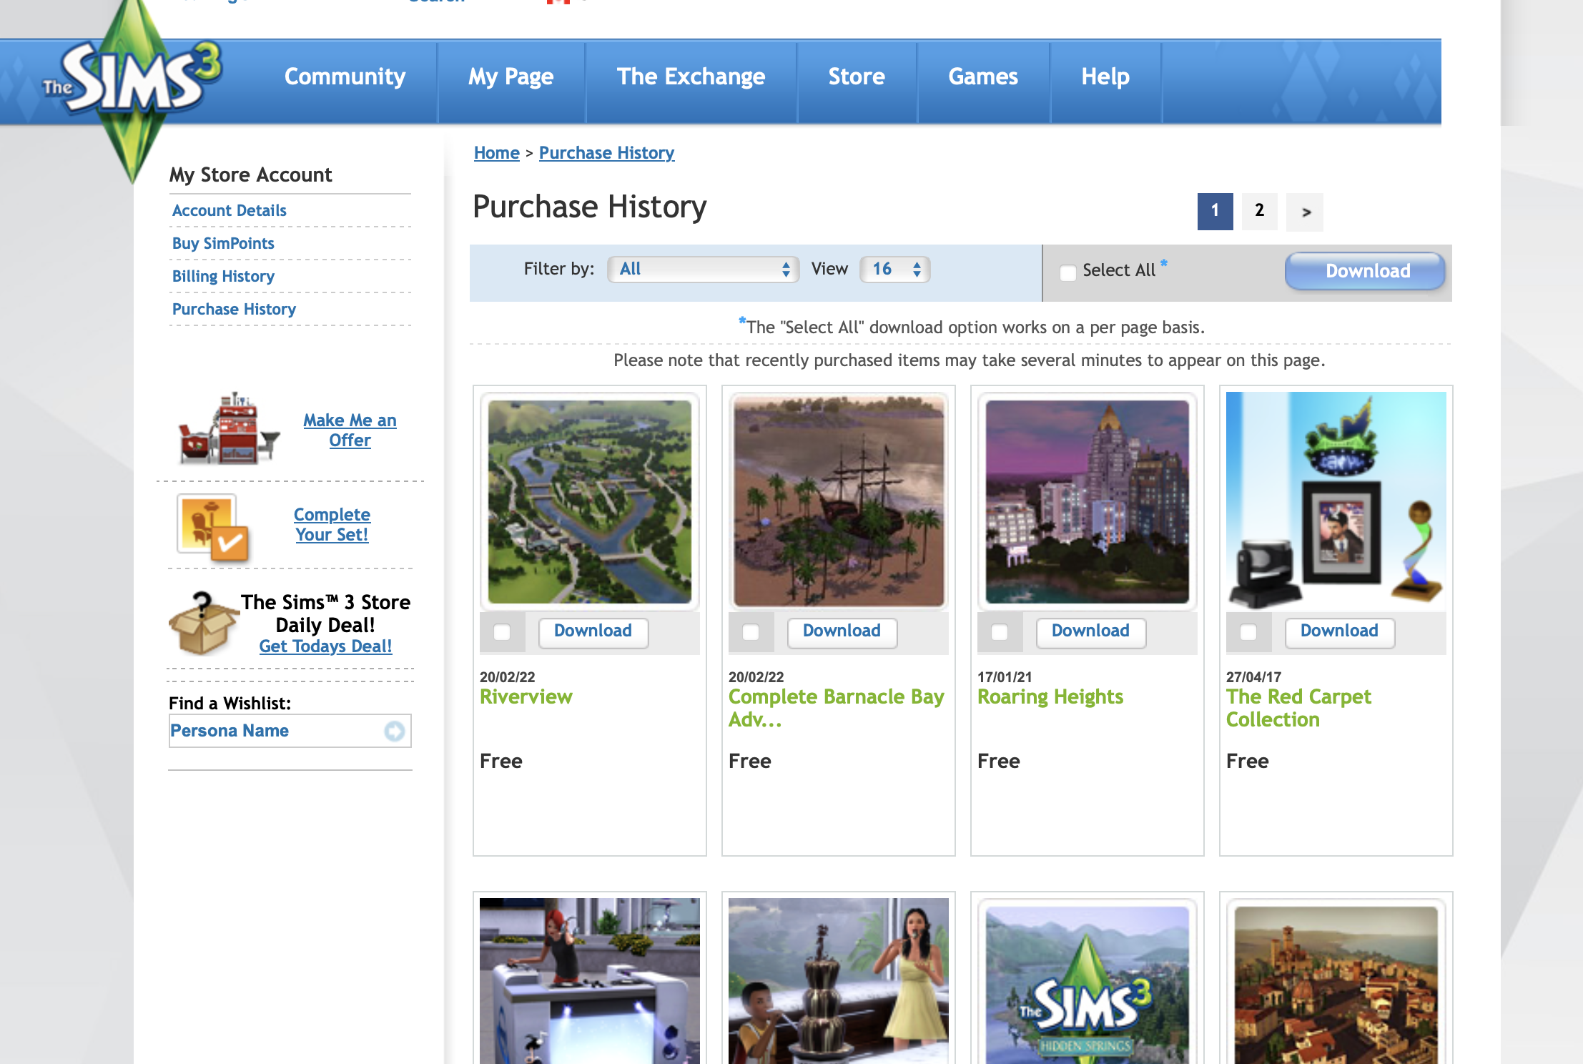Image resolution: width=1583 pixels, height=1064 pixels.
Task: Open the View 16 items dropdown
Action: pyautogui.click(x=894, y=270)
